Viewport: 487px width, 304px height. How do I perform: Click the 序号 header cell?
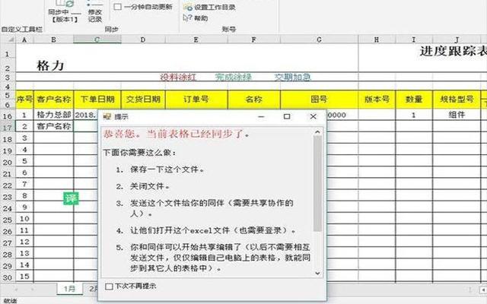[x=24, y=100]
